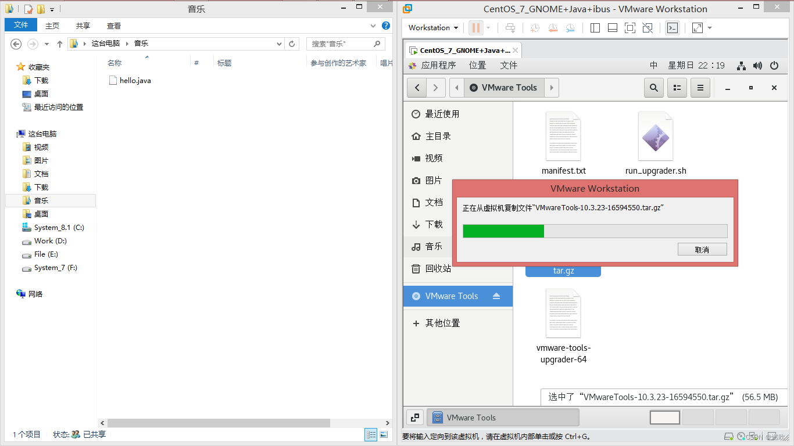
Task: Refresh the 音乐 folder in Explorer
Action: point(293,44)
